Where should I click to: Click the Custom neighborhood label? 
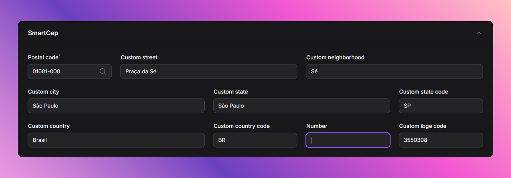click(x=335, y=57)
